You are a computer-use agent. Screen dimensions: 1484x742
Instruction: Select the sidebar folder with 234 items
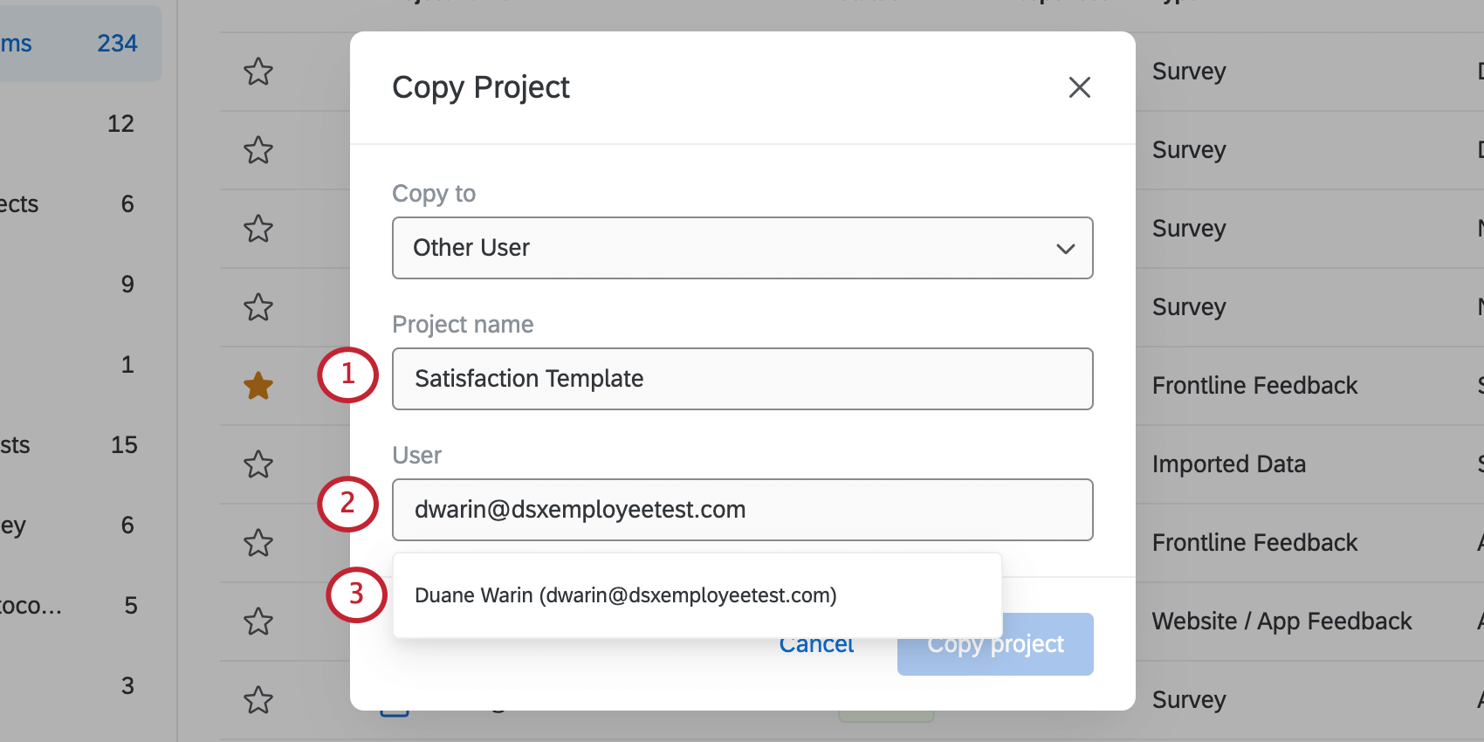(x=79, y=44)
